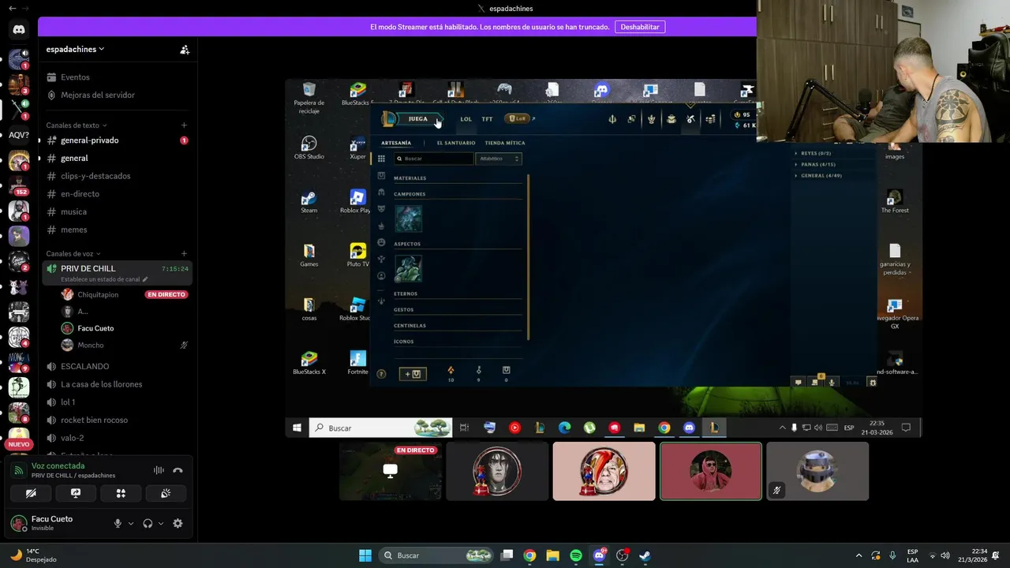This screenshot has height=568, width=1010.
Task: Open the soundboard icon in voice panel
Action: [166, 493]
